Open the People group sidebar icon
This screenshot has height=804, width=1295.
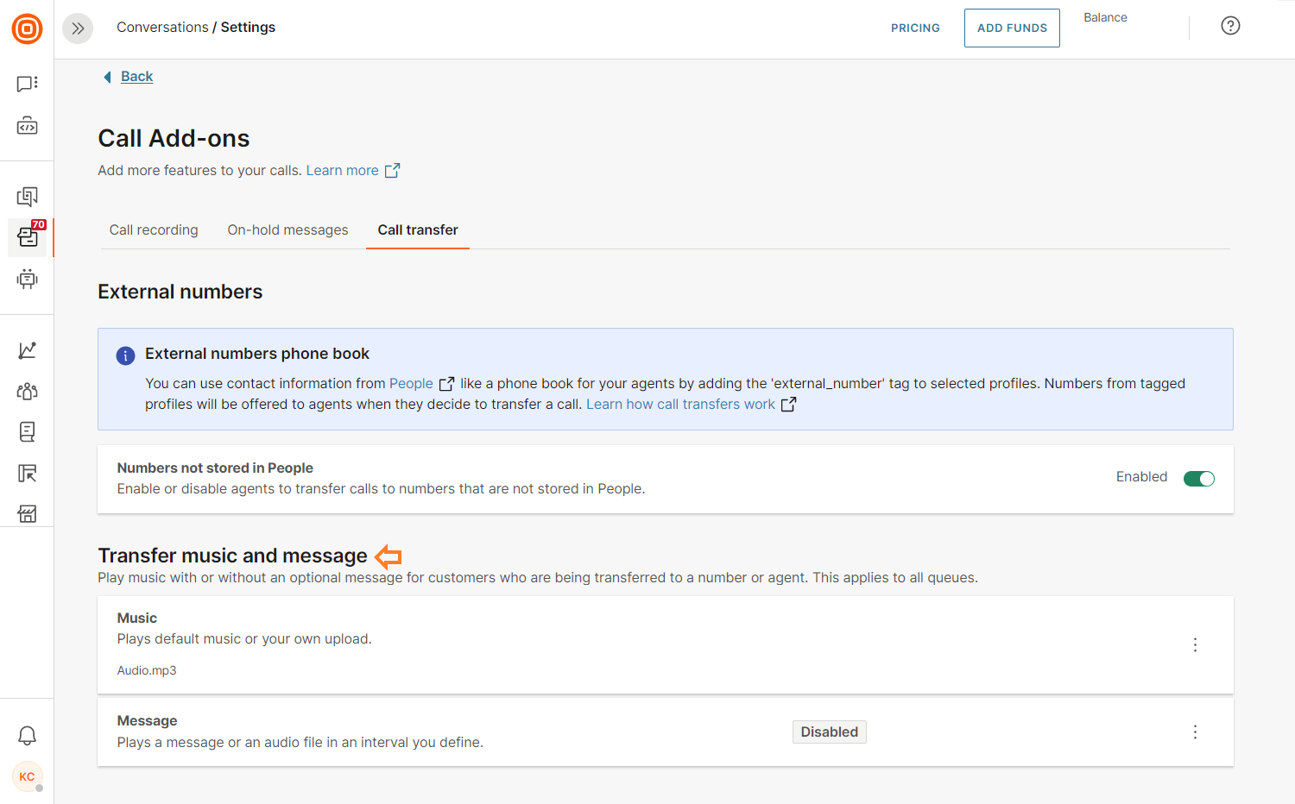click(x=27, y=391)
